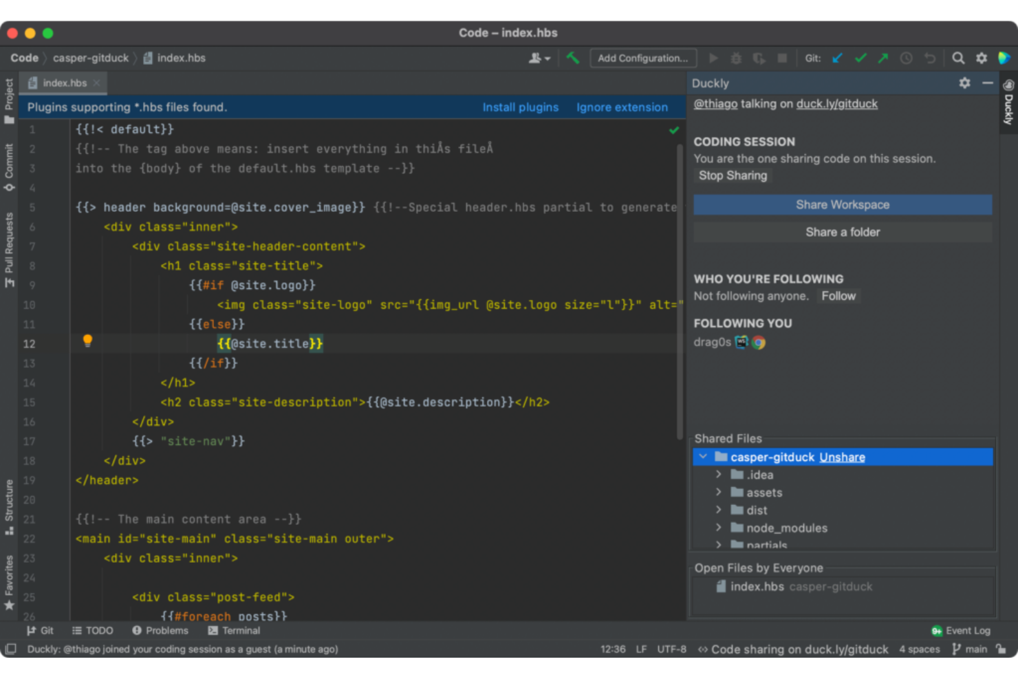1018x679 pixels.
Task: Ignore extension in the plugins banner
Action: pos(622,107)
